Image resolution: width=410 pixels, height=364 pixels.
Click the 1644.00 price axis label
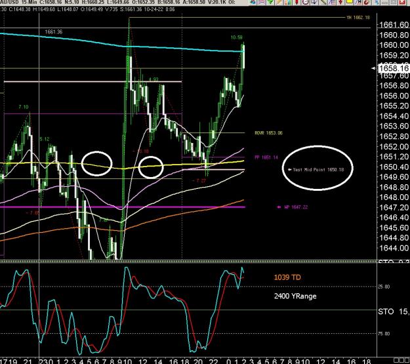[394, 248]
